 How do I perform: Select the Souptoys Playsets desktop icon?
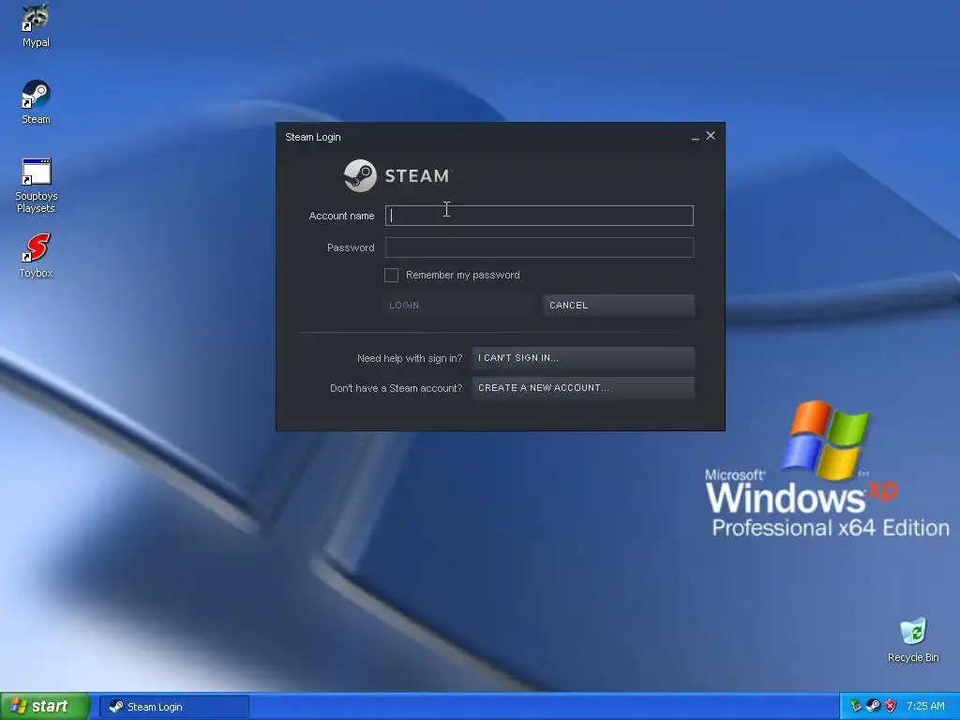click(x=36, y=185)
